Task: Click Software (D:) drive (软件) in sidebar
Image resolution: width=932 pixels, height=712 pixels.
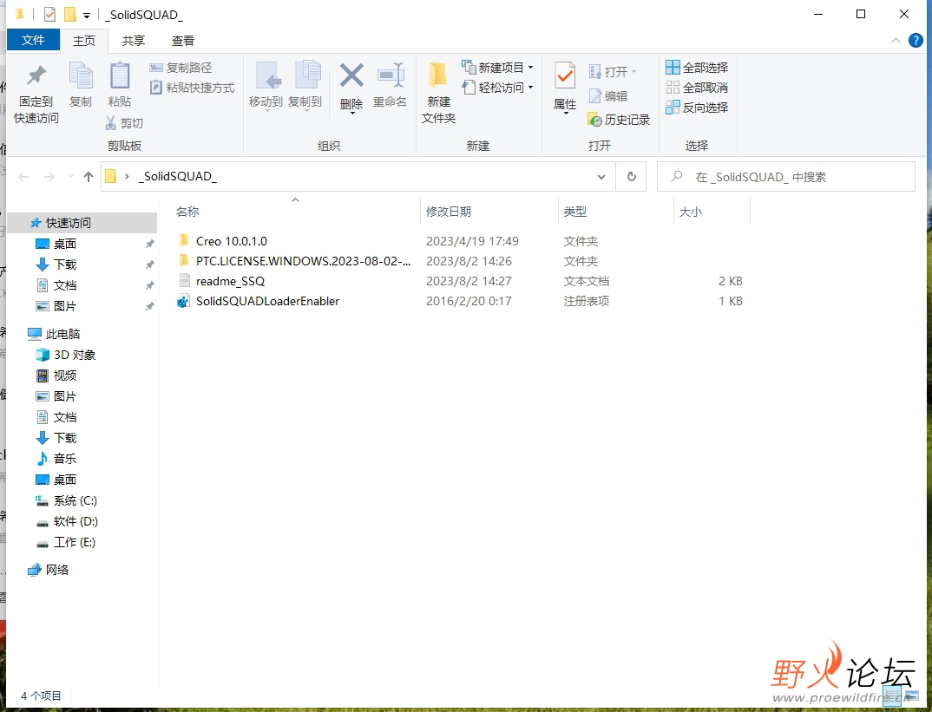Action: (75, 521)
